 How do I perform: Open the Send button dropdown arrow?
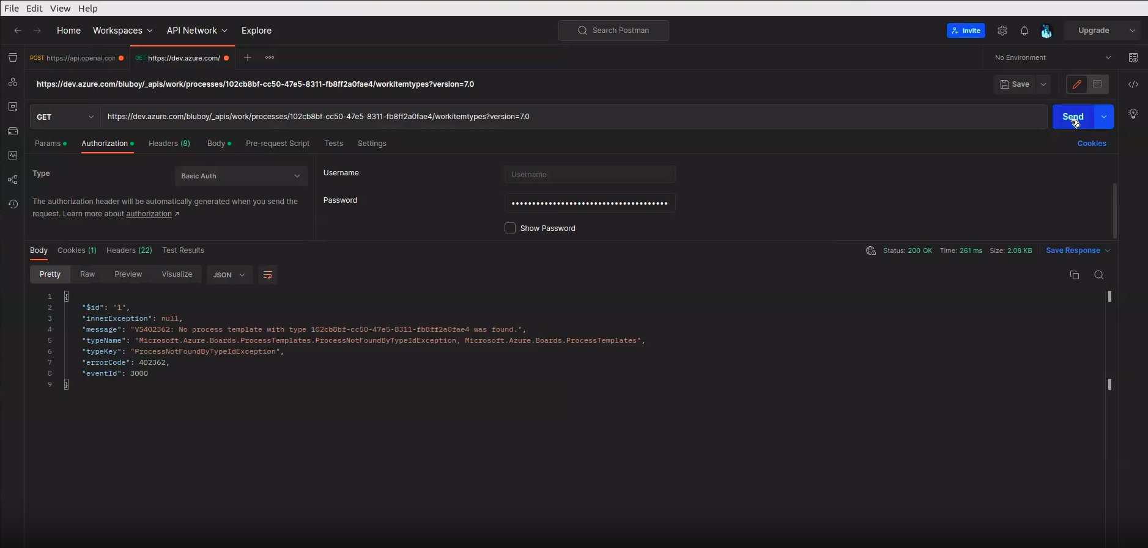(1104, 117)
